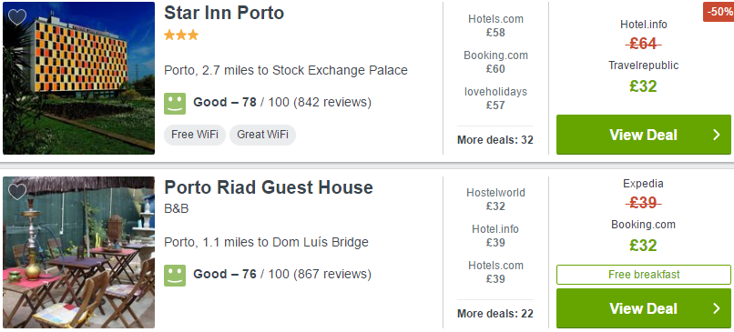This screenshot has width=734, height=332.
Task: Select the Hostelworld £32 deal
Action: coord(495,200)
